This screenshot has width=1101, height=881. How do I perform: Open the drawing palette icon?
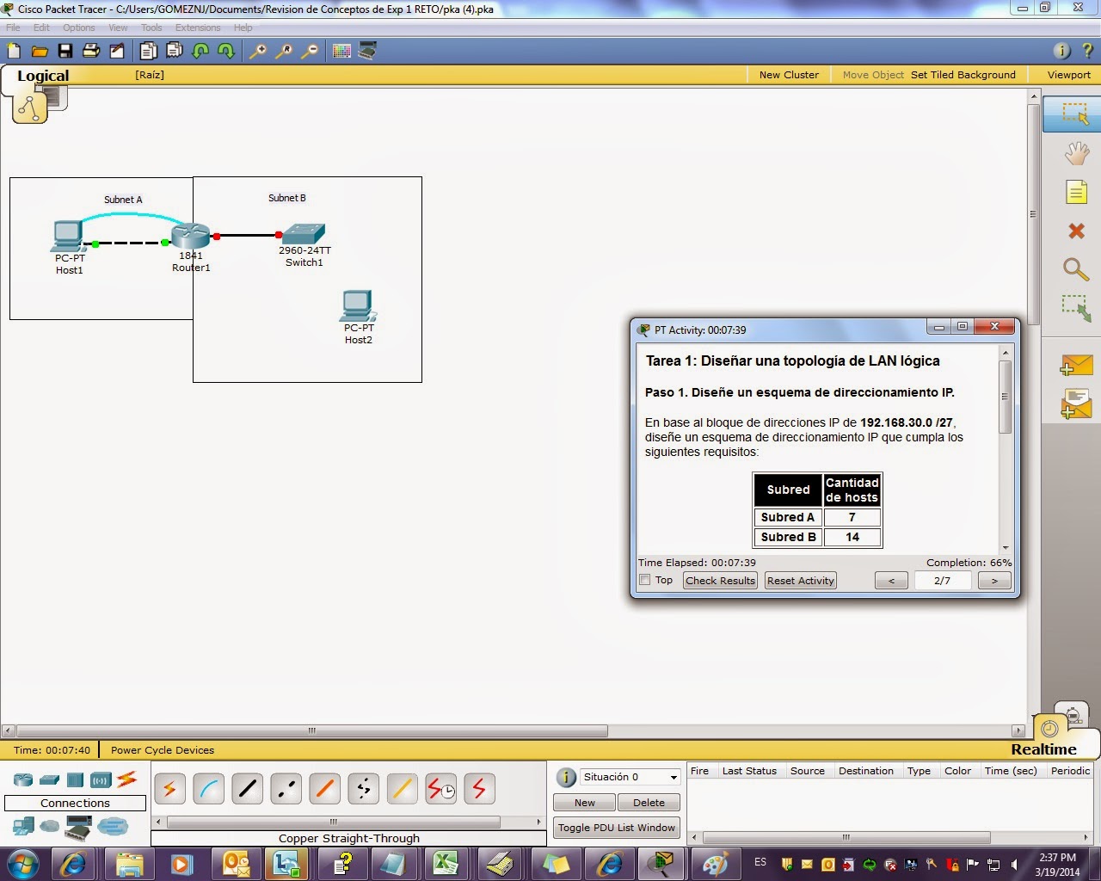point(341,51)
